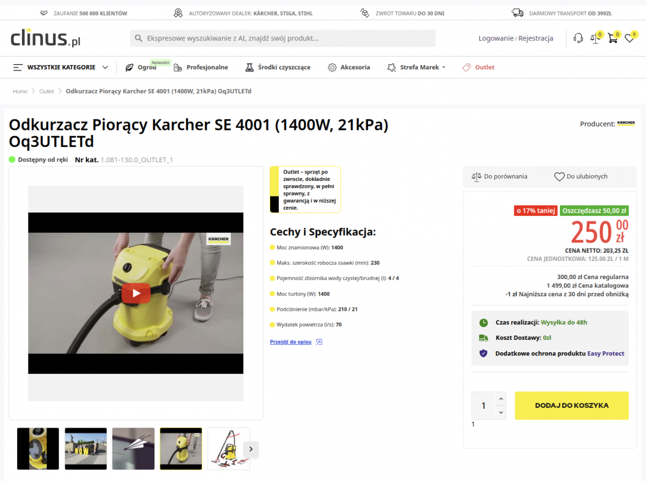Increase quantity with the up stepper arrow

click(501, 398)
